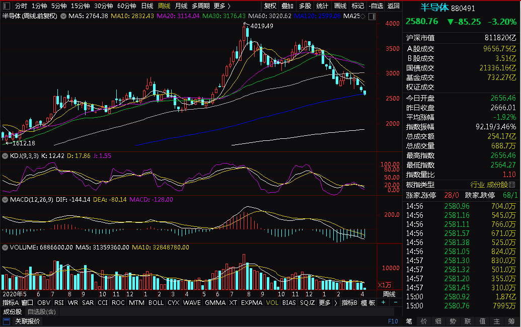Open the main chart indicator settings dropdown
Viewport: 521px width, 327px height.
click(63, 16)
